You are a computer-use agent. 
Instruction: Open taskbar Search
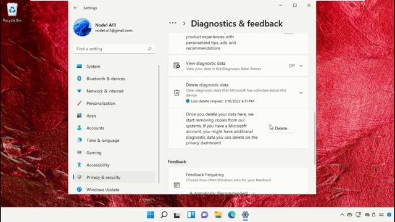click(x=164, y=215)
